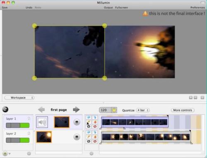Click the bottom-right yellow corner handle

click(105, 78)
